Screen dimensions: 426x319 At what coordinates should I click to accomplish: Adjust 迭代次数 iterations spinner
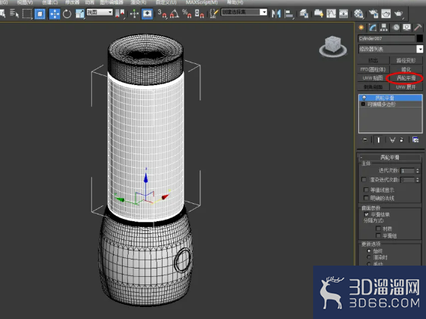coord(418,171)
